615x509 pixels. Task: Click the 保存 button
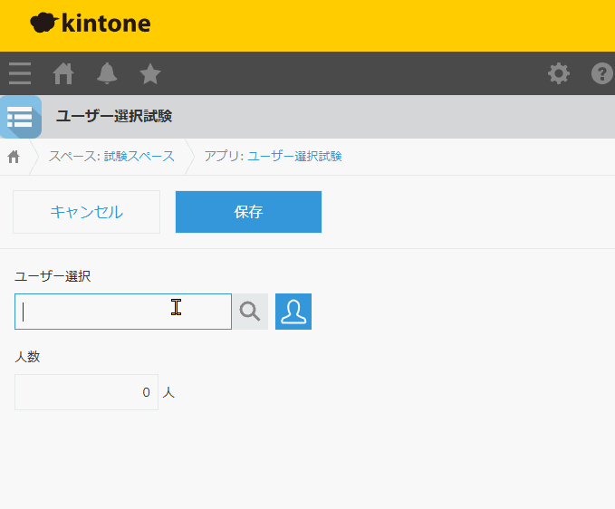pyautogui.click(x=249, y=212)
